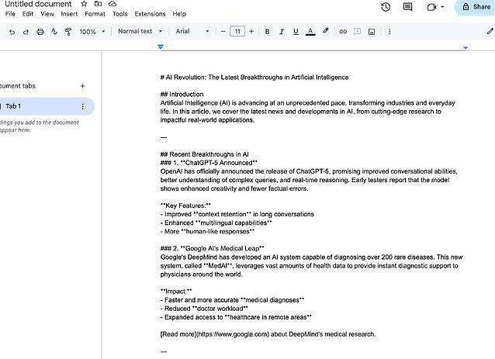Viewport: 495px width, 359px height.
Task: Click the Insert link icon
Action: coord(343,32)
